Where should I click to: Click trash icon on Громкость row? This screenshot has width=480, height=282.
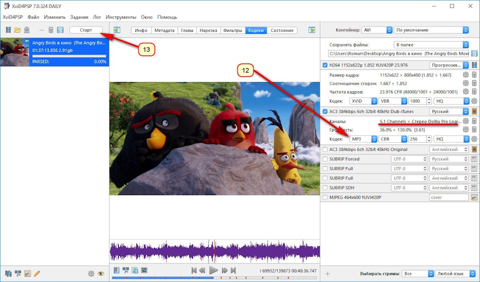click(x=474, y=129)
